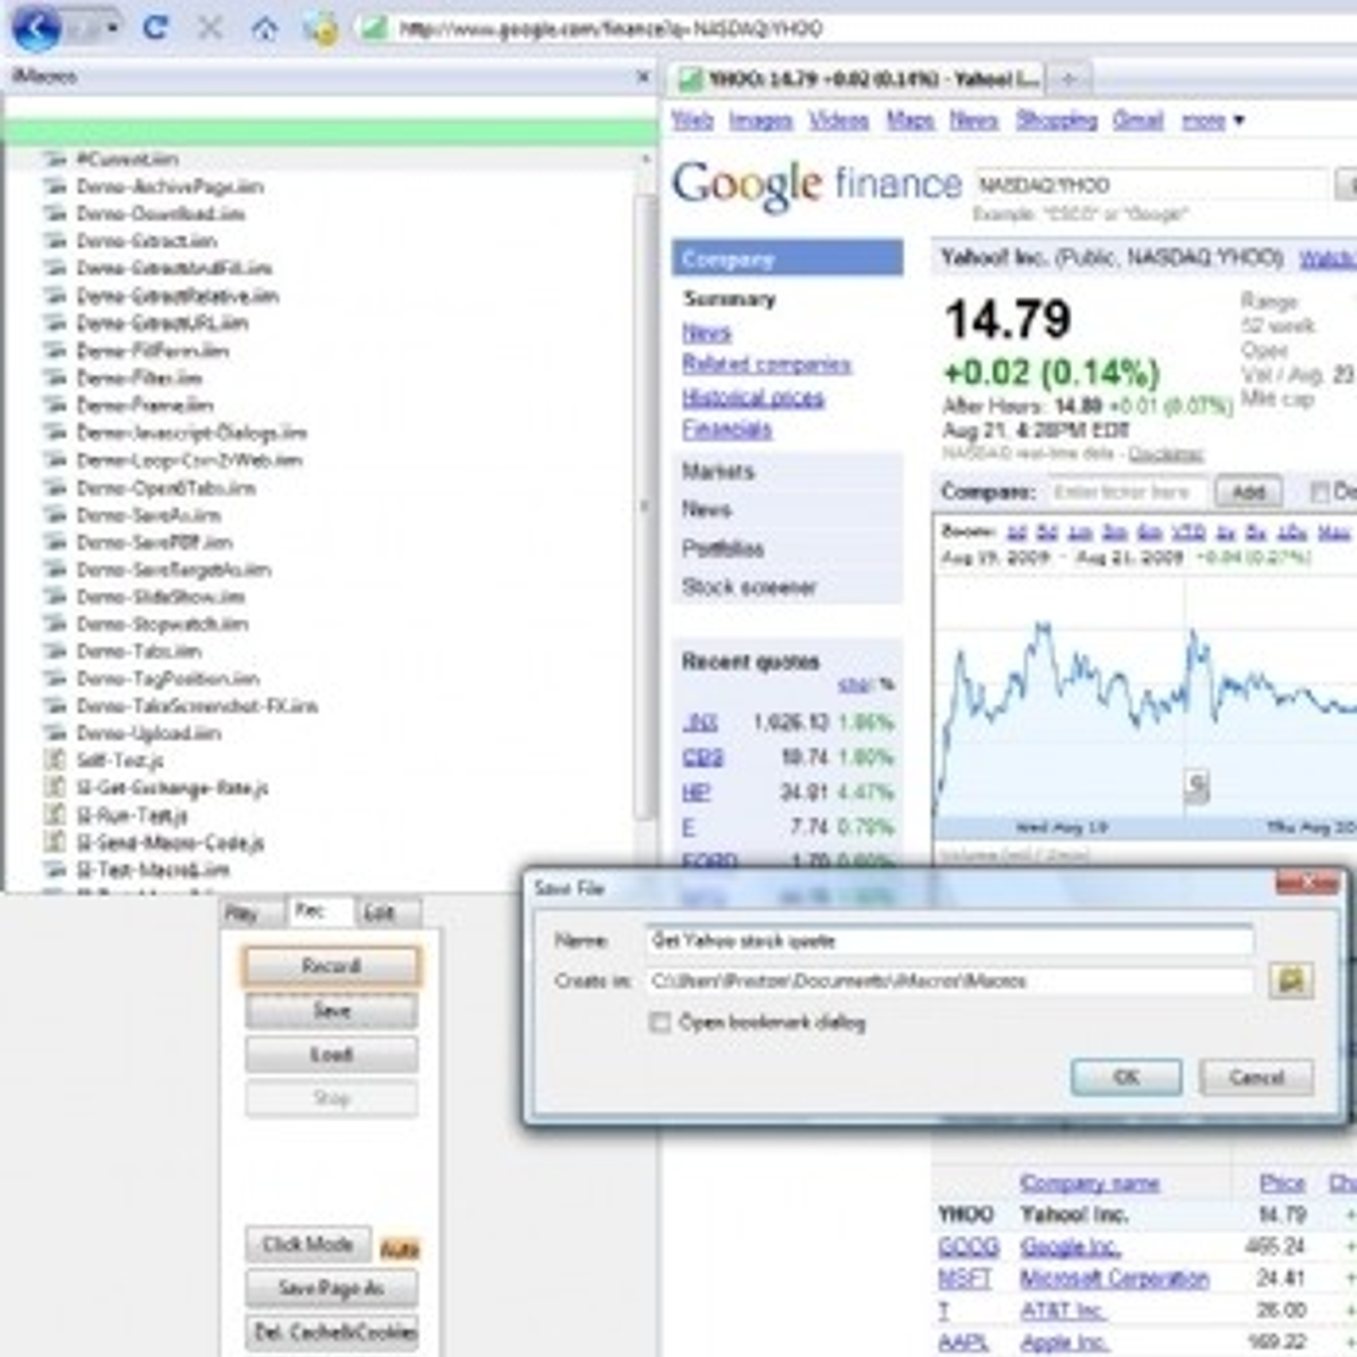
Task: Click the Record button
Action: point(332,966)
